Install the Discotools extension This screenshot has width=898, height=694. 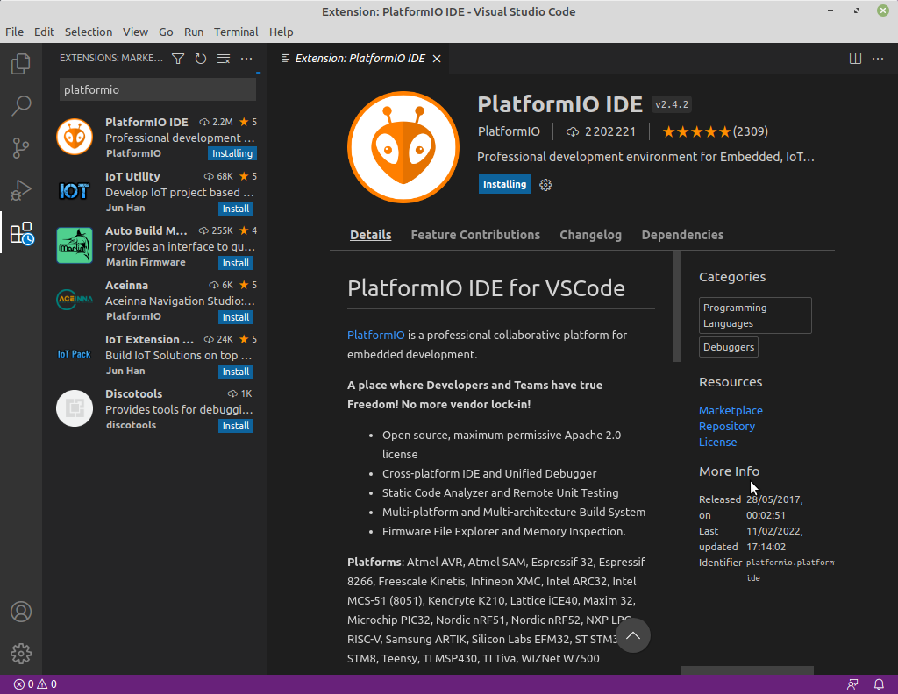point(236,426)
